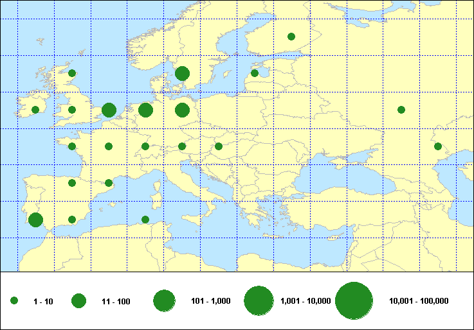Select the marker on Spain's Catalonia coast
The image size is (474, 330).
pyautogui.click(x=109, y=183)
